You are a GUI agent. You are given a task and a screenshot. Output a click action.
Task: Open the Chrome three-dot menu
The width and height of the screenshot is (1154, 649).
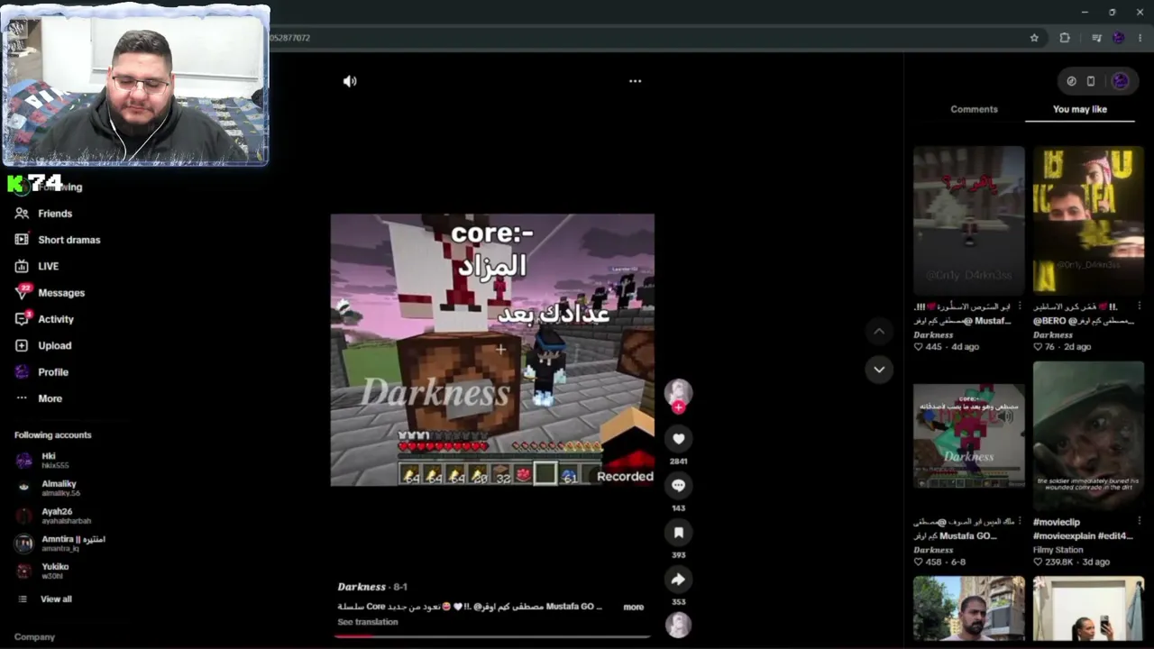coord(1140,38)
